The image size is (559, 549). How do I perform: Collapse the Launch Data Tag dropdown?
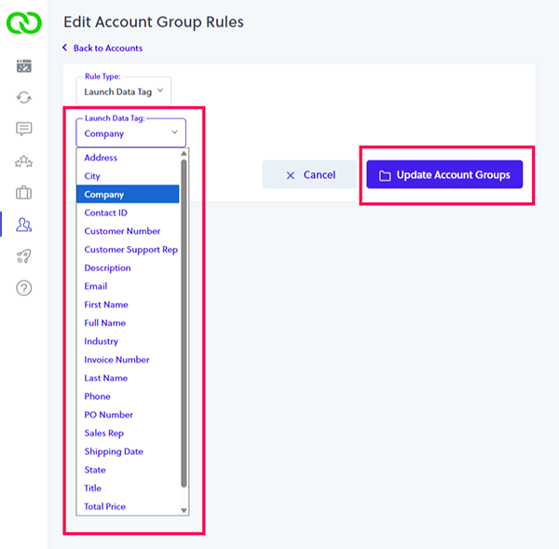coord(130,133)
